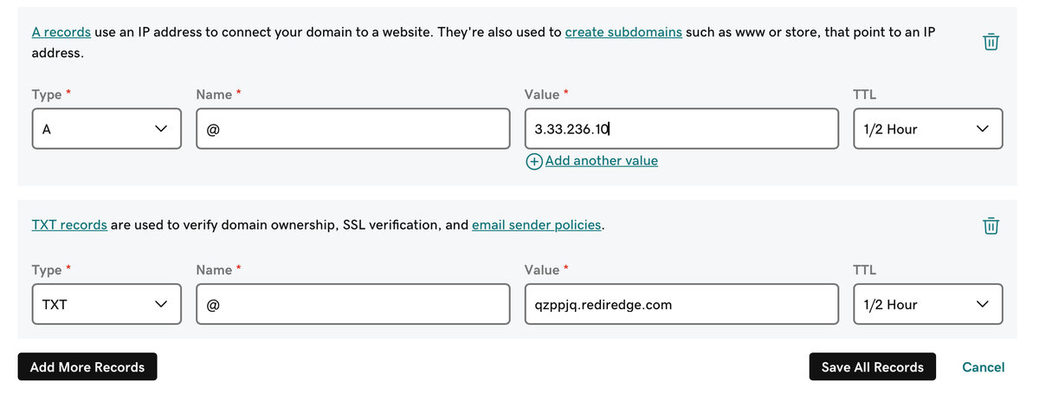
Task: Click the plus icon beside Add another value
Action: coord(534,161)
